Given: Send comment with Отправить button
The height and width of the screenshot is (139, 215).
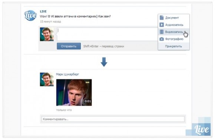Looking at the screenshot, I should pyautogui.click(x=69, y=46).
